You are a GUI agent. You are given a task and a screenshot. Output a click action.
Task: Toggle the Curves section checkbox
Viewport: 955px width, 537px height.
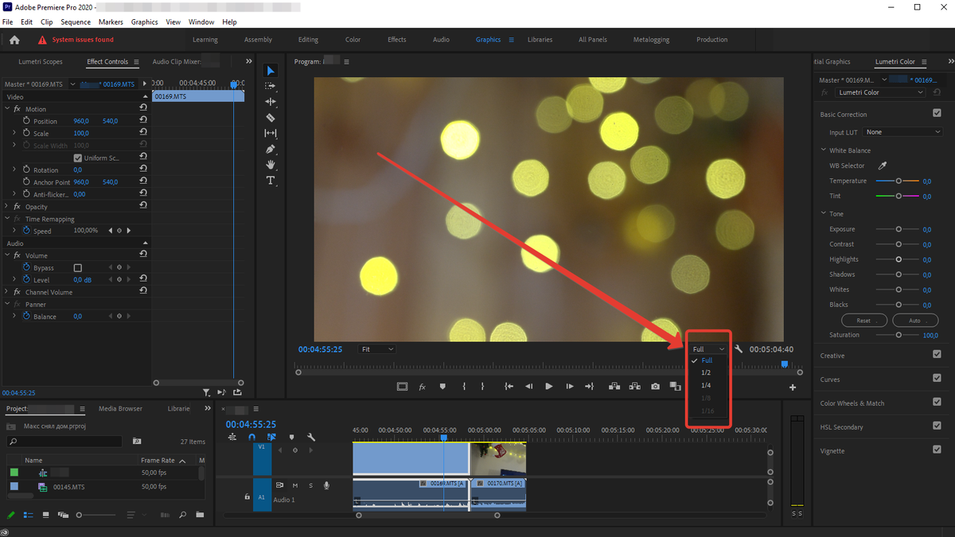(937, 379)
